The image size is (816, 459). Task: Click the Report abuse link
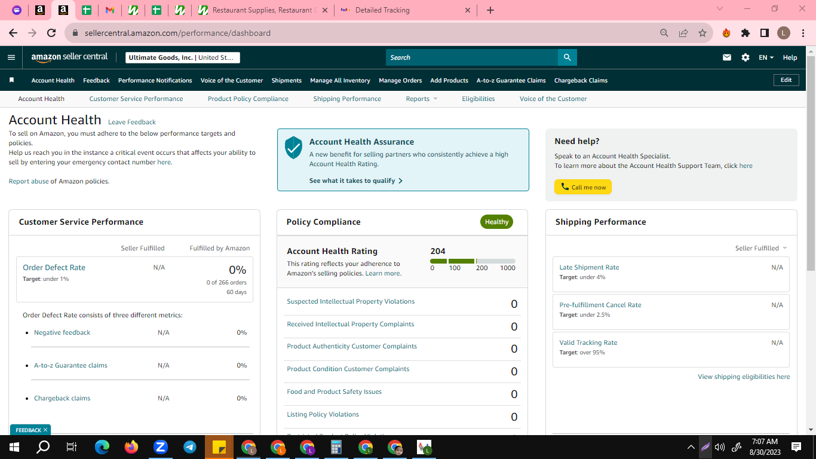click(x=29, y=181)
